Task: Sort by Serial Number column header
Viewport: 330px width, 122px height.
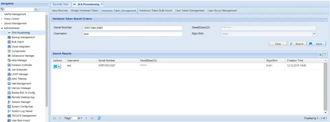Action: tap(118, 60)
